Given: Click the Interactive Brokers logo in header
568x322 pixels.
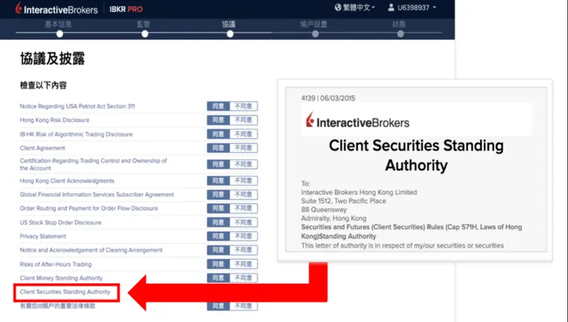Looking at the screenshot, I should tap(57, 8).
